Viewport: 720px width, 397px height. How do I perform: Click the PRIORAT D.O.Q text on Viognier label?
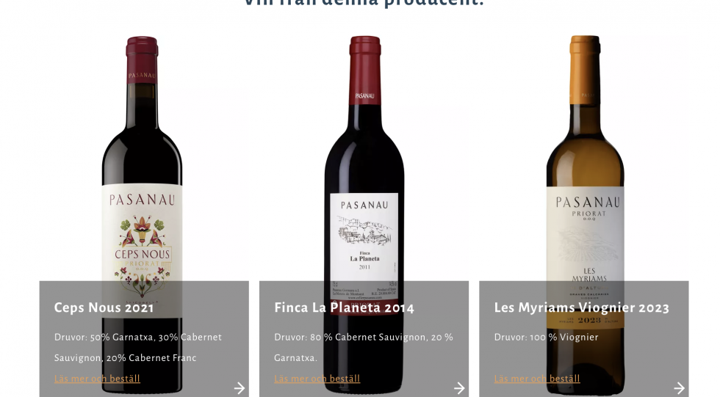(x=588, y=216)
